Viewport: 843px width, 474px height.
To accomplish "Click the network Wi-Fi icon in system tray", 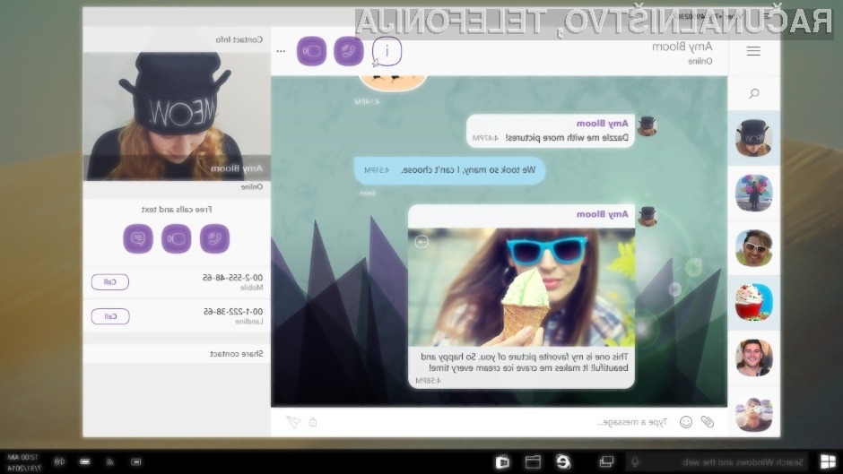I will (x=109, y=461).
